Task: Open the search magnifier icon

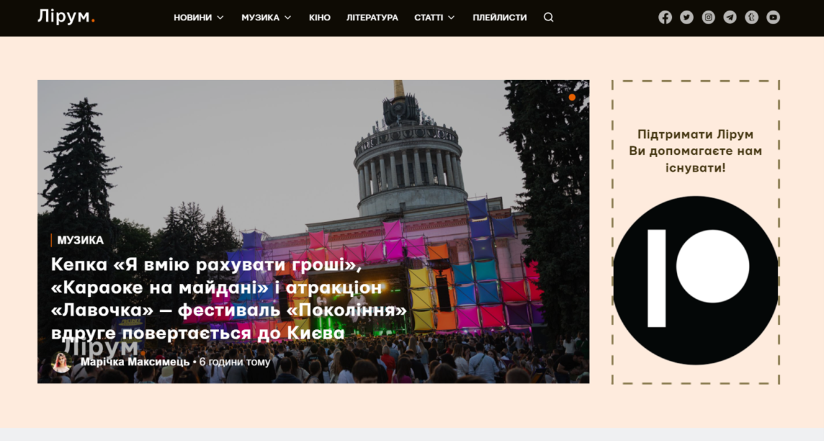Action: coord(548,17)
